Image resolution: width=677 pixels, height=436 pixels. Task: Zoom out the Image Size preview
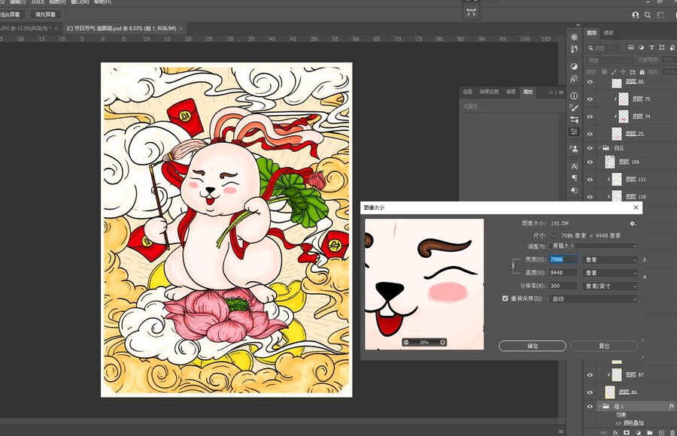pyautogui.click(x=406, y=342)
